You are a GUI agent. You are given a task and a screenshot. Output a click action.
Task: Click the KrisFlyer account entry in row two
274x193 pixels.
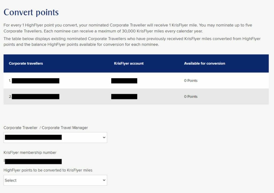pyautogui.click(x=124, y=96)
